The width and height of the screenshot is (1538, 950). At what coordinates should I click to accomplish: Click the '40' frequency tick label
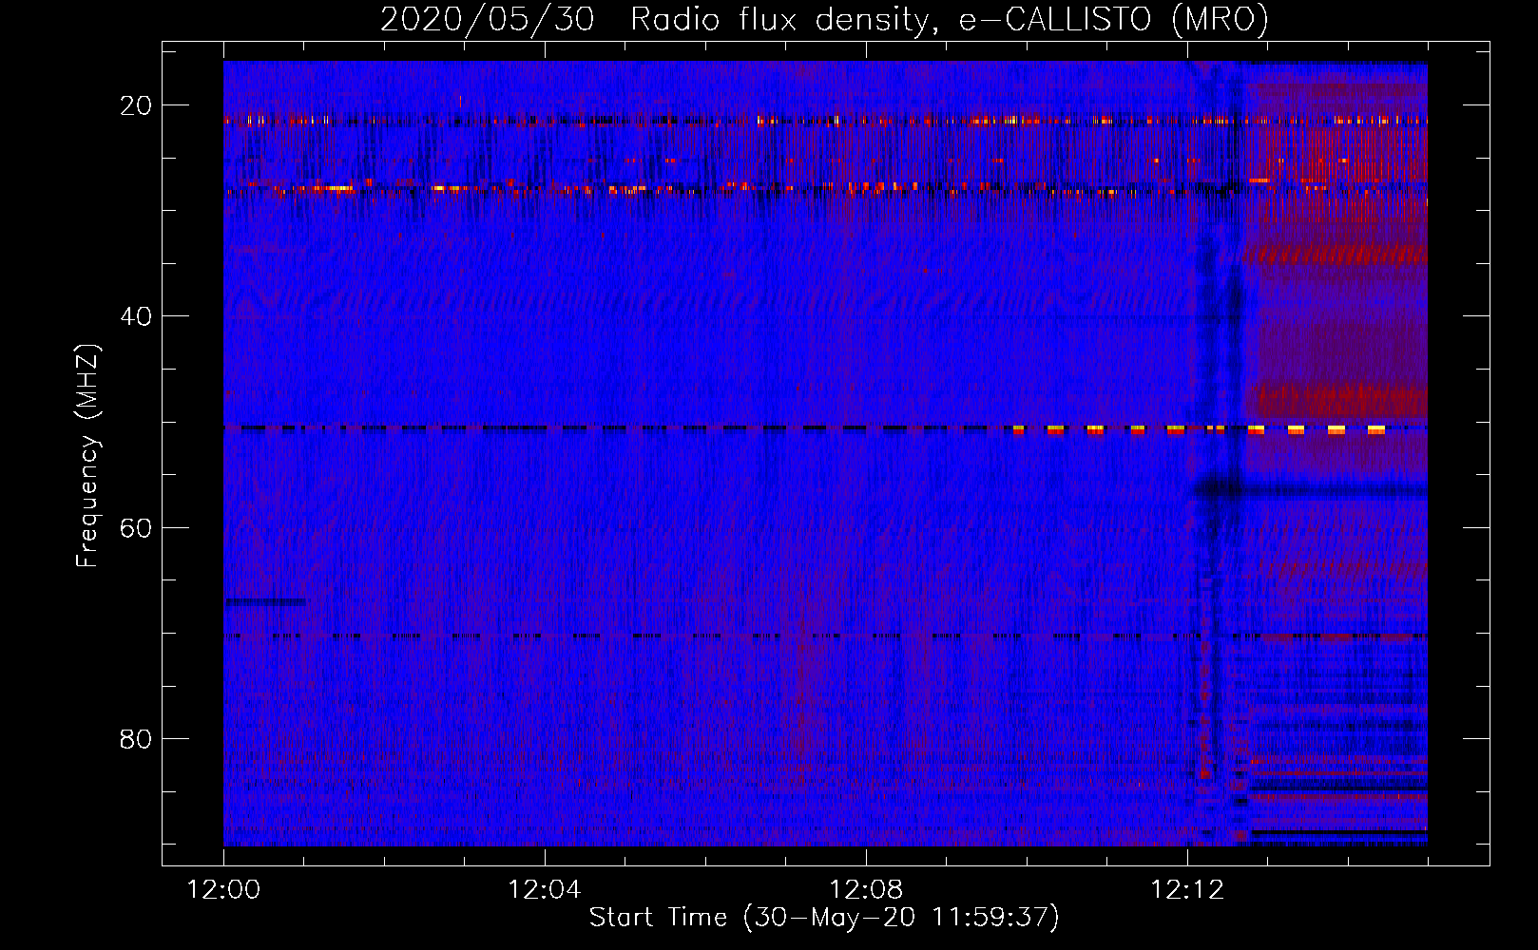tap(136, 316)
